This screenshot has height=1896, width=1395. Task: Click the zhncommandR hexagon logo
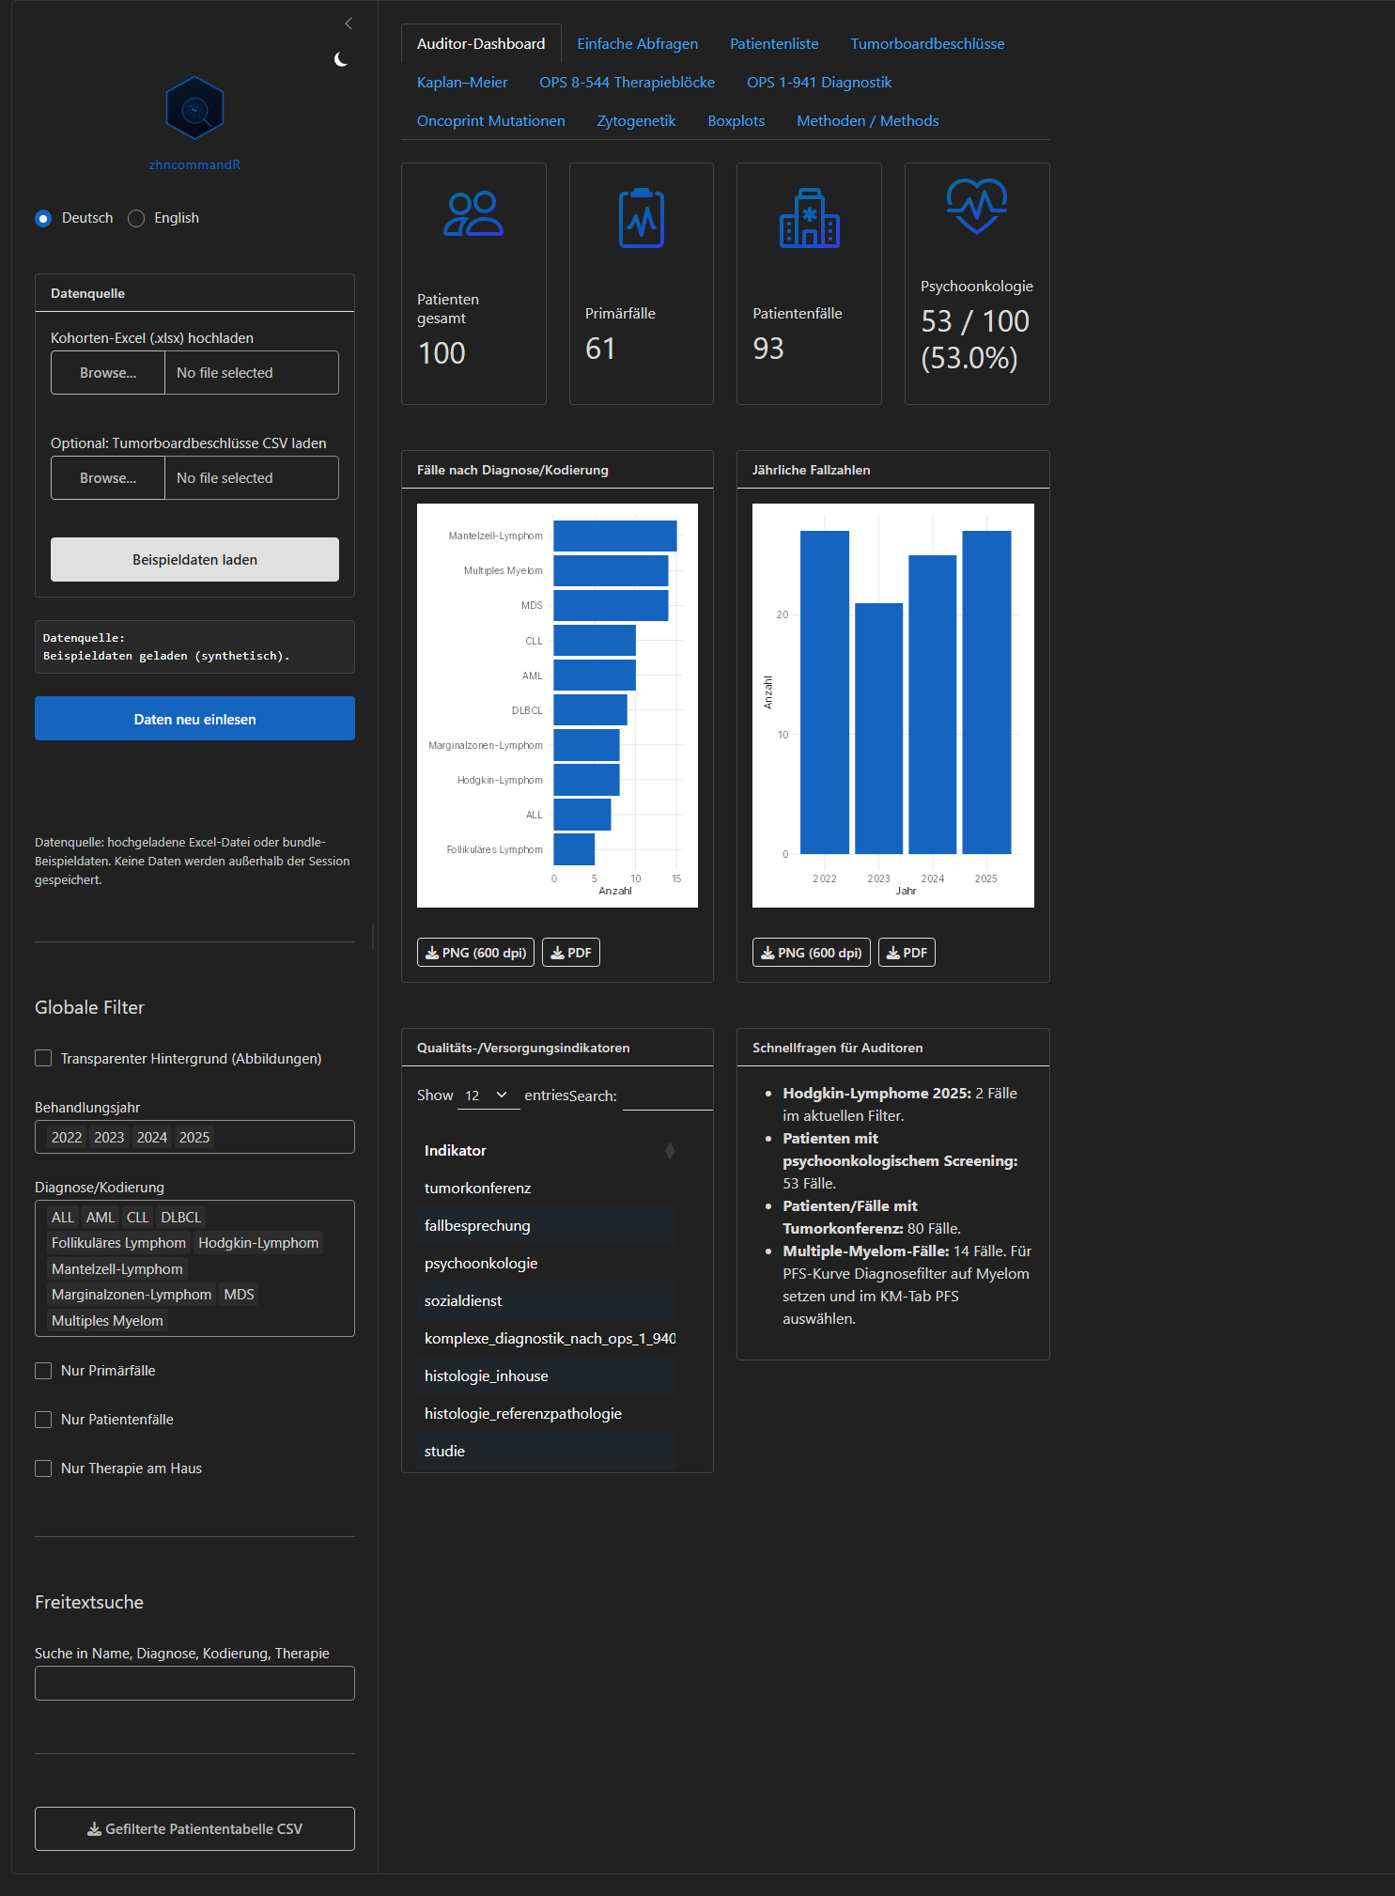pyautogui.click(x=194, y=108)
